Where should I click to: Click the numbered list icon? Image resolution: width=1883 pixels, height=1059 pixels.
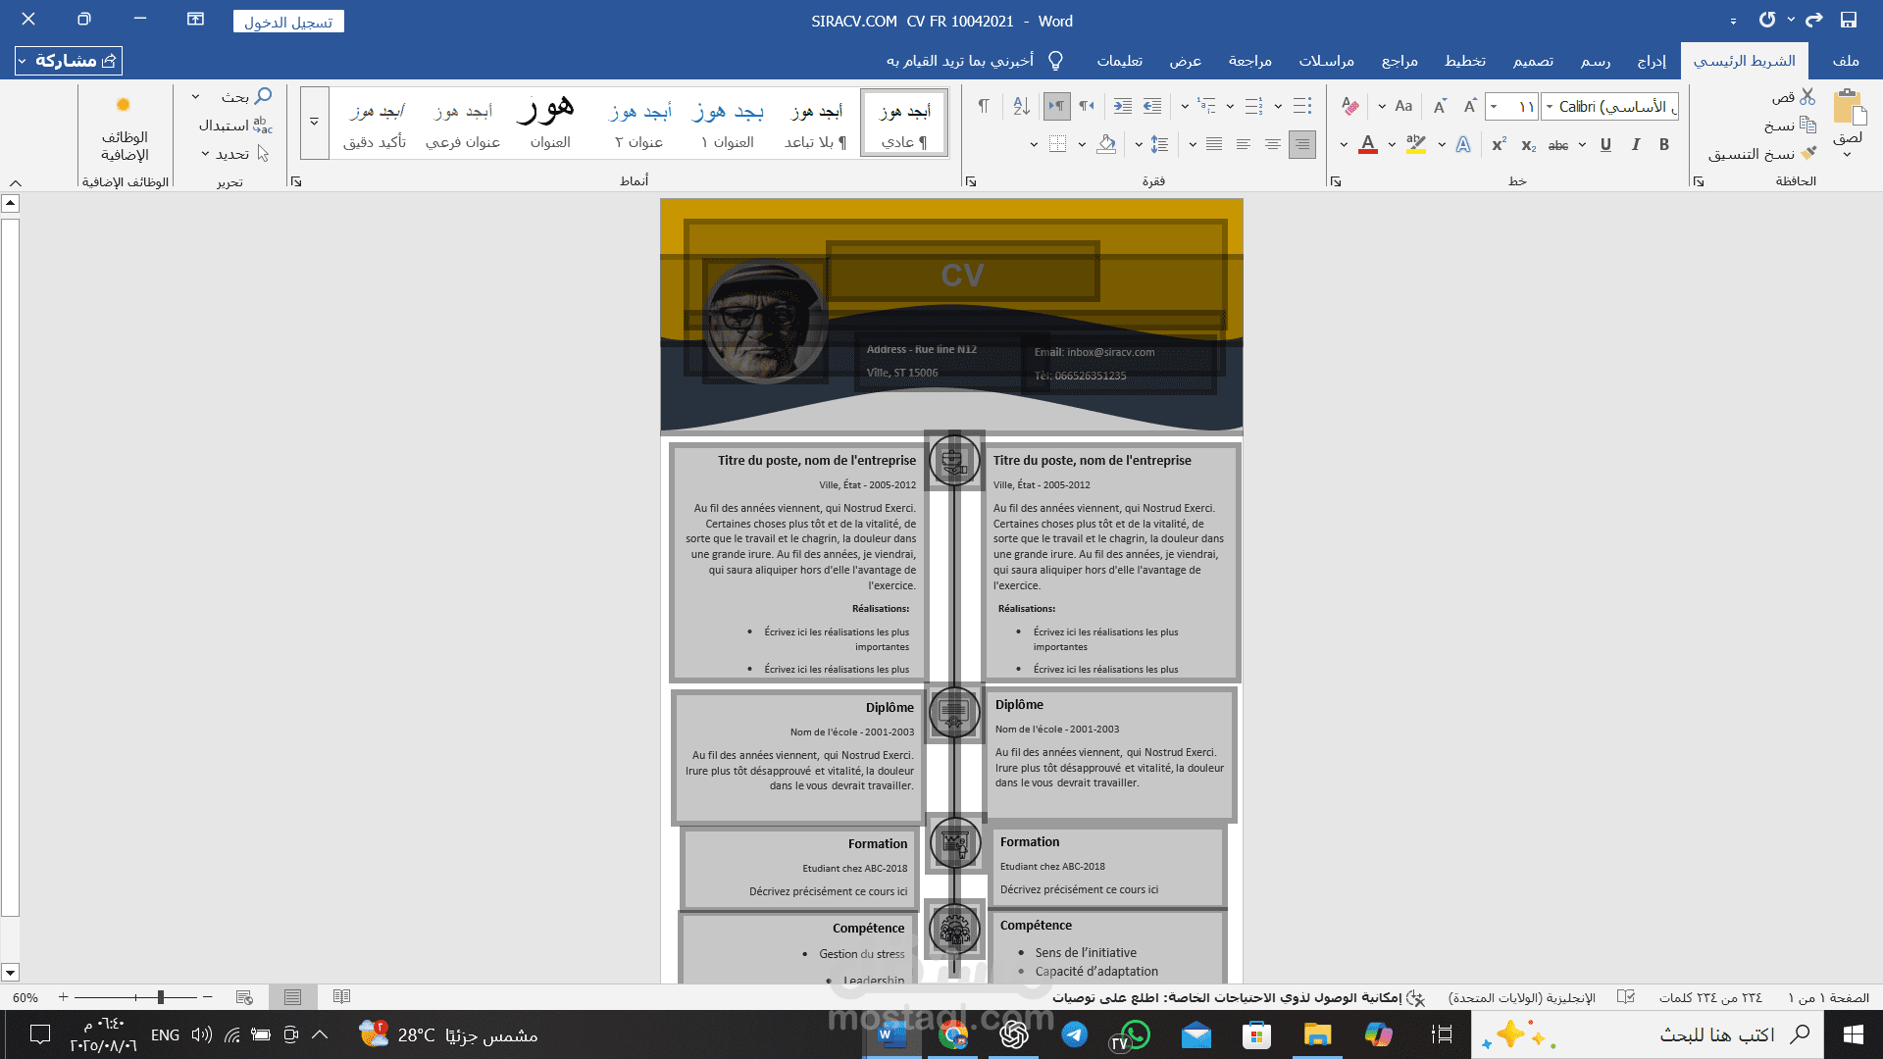coord(1253,106)
